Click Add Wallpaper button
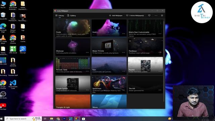The image size is (215, 121). [x=116, y=15]
